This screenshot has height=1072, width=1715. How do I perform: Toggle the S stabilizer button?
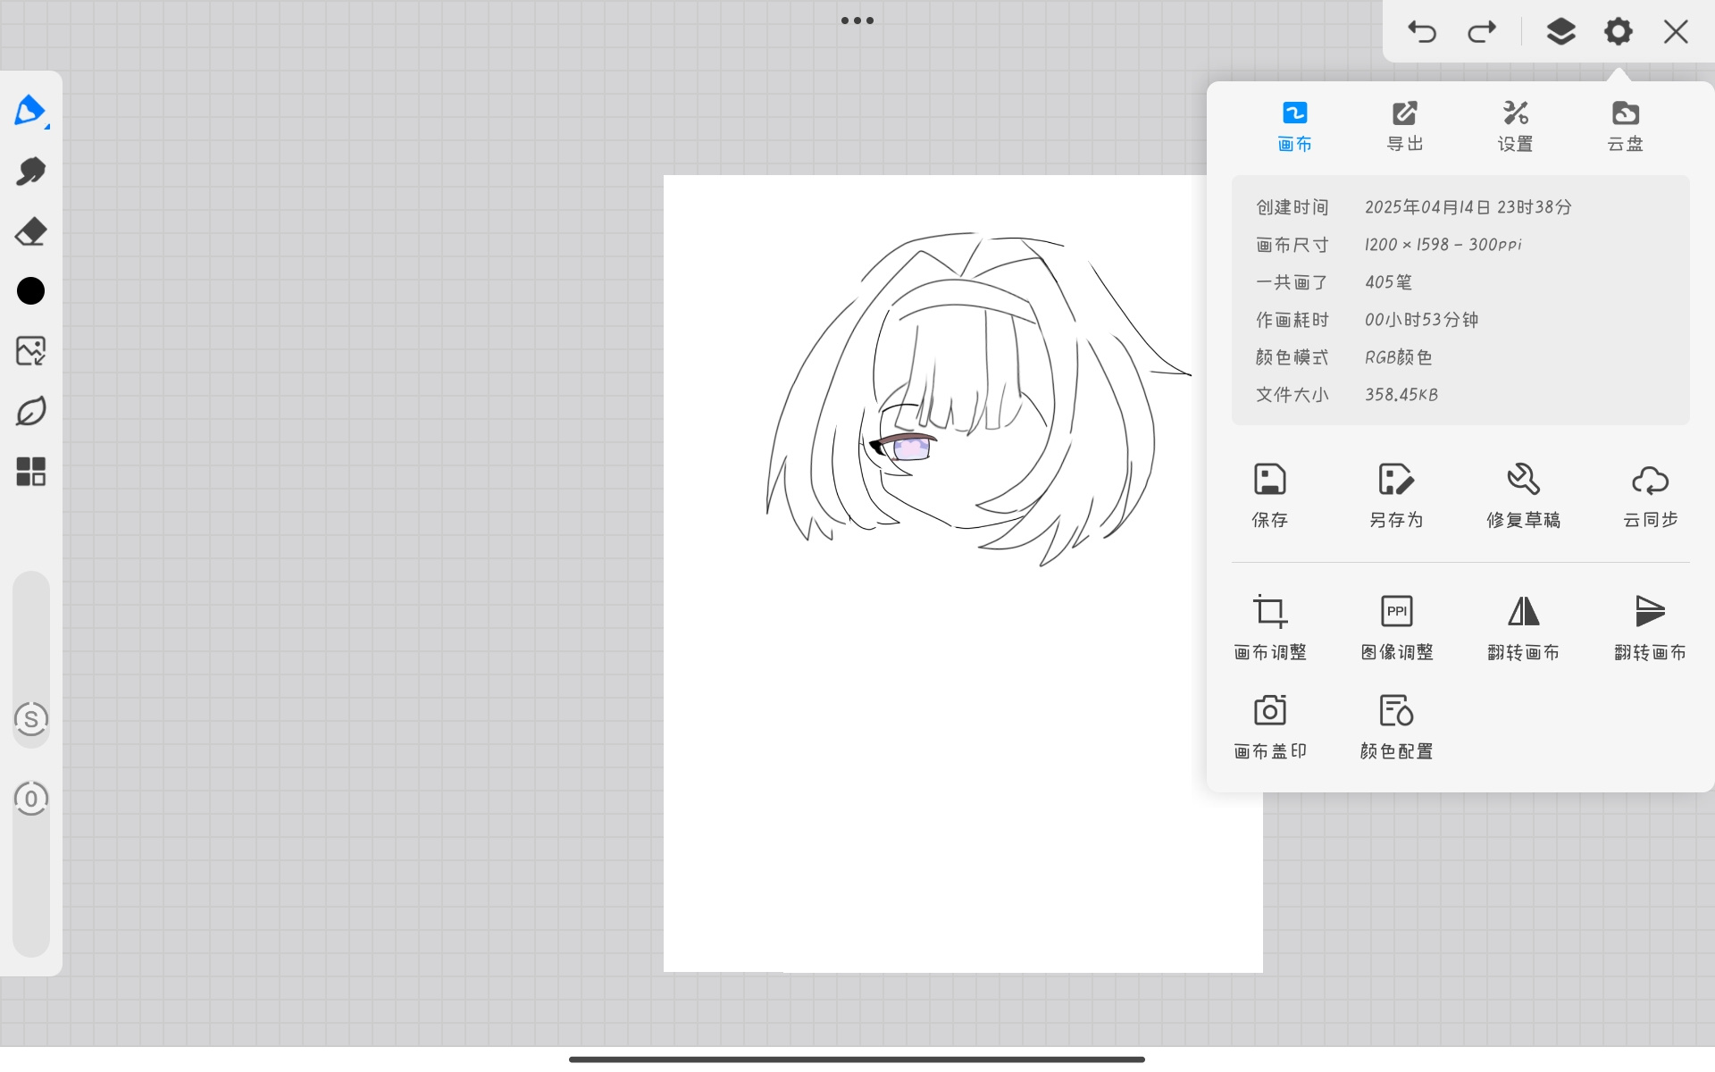tap(31, 719)
